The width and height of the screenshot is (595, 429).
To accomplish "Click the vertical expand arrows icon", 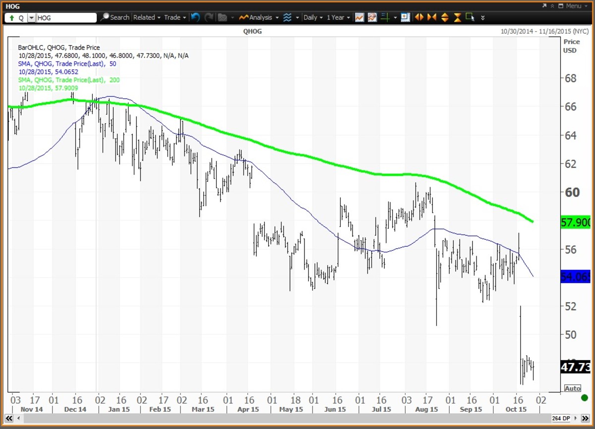I will [x=445, y=17].
